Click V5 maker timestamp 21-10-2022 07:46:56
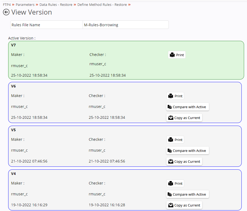 click(29, 161)
